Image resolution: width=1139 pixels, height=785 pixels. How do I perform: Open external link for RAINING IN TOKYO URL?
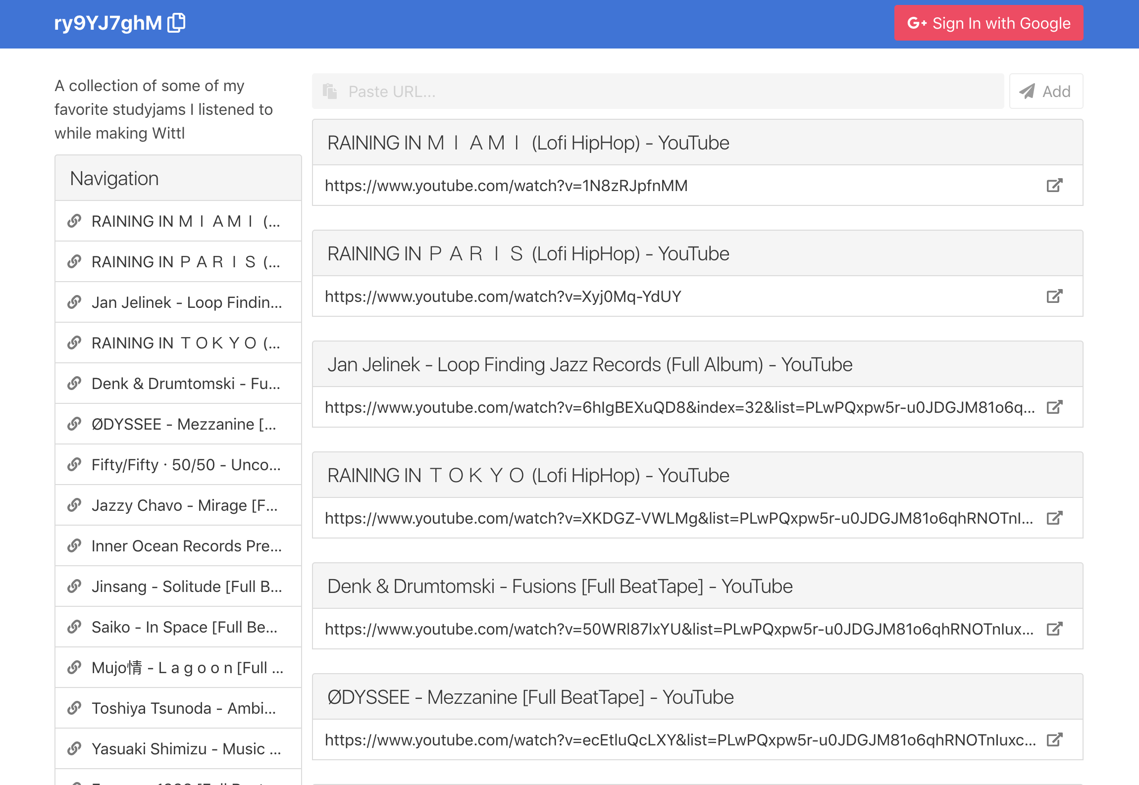[1055, 518]
